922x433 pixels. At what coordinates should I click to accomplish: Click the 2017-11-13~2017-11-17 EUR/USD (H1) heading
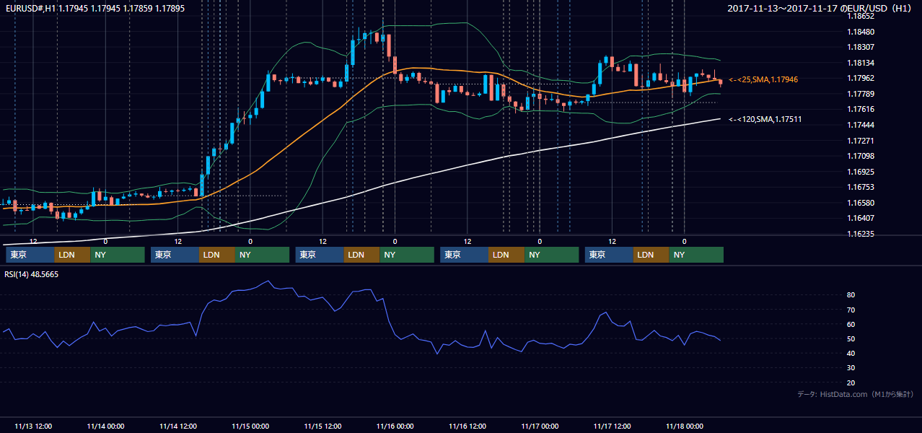820,8
